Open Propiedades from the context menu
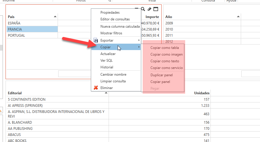Viewport: 260px width, 142px height. point(110,13)
